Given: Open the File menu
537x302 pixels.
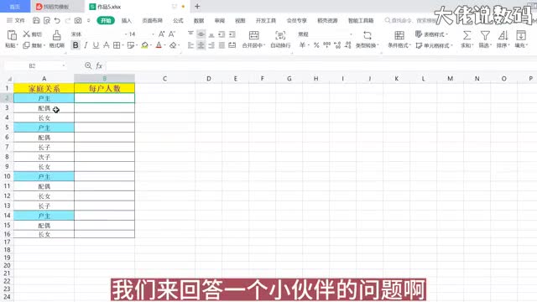Looking at the screenshot, I should [x=16, y=20].
